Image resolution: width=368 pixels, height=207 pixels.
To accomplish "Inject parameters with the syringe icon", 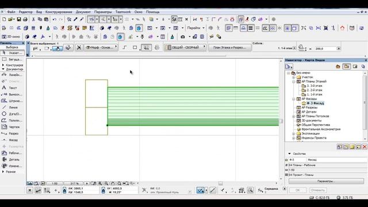I will 82,20.
